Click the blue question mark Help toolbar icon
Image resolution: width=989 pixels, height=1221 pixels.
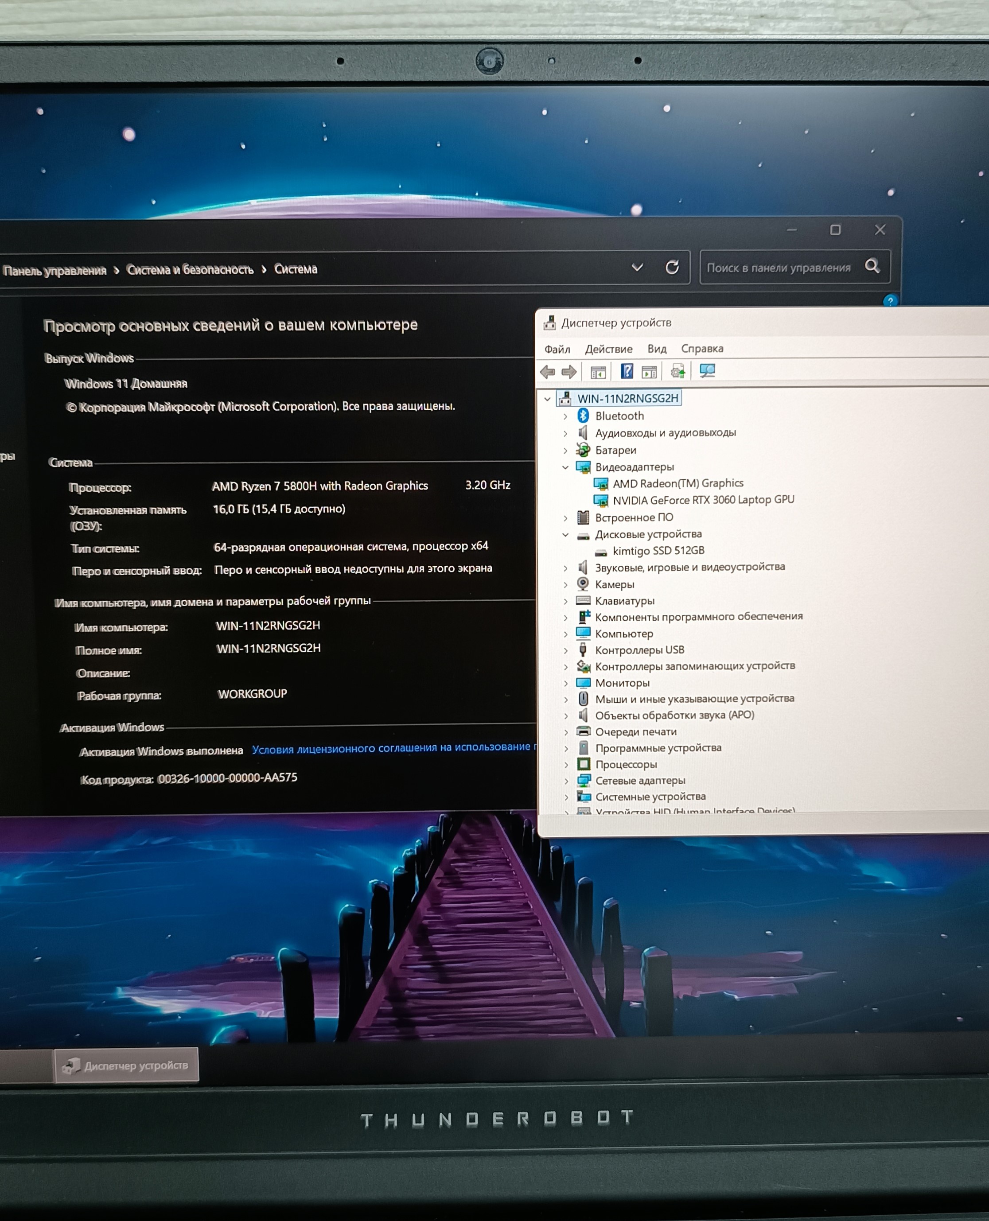[627, 371]
